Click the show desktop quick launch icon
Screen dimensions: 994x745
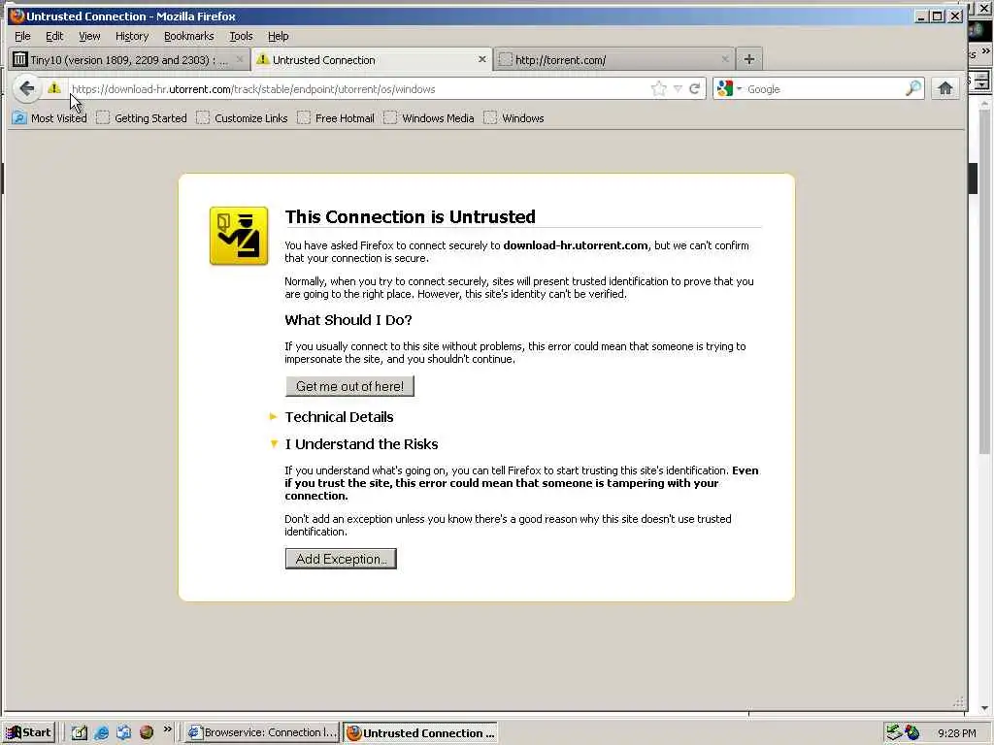[80, 732]
